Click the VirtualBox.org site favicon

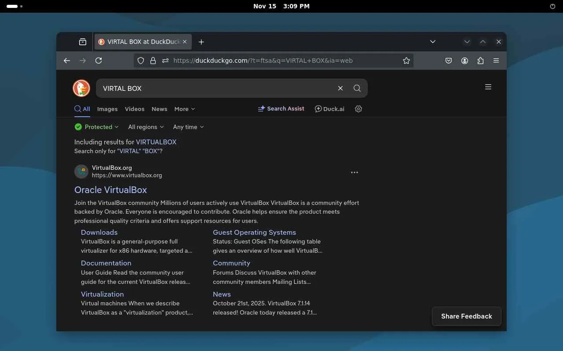click(x=81, y=172)
